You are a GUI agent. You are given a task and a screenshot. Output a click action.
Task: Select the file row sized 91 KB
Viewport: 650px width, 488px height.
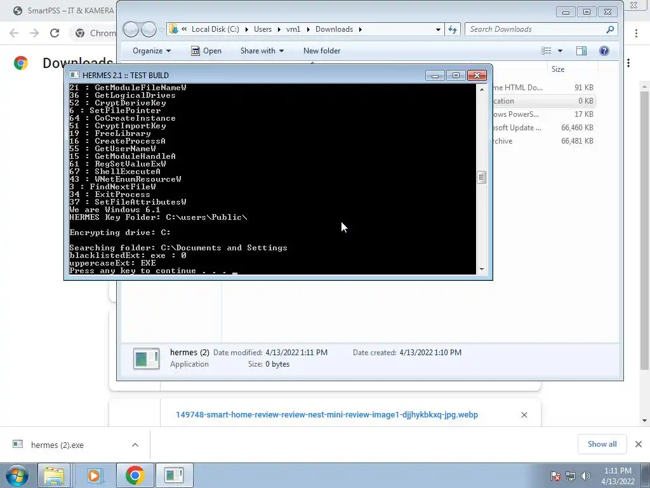543,88
